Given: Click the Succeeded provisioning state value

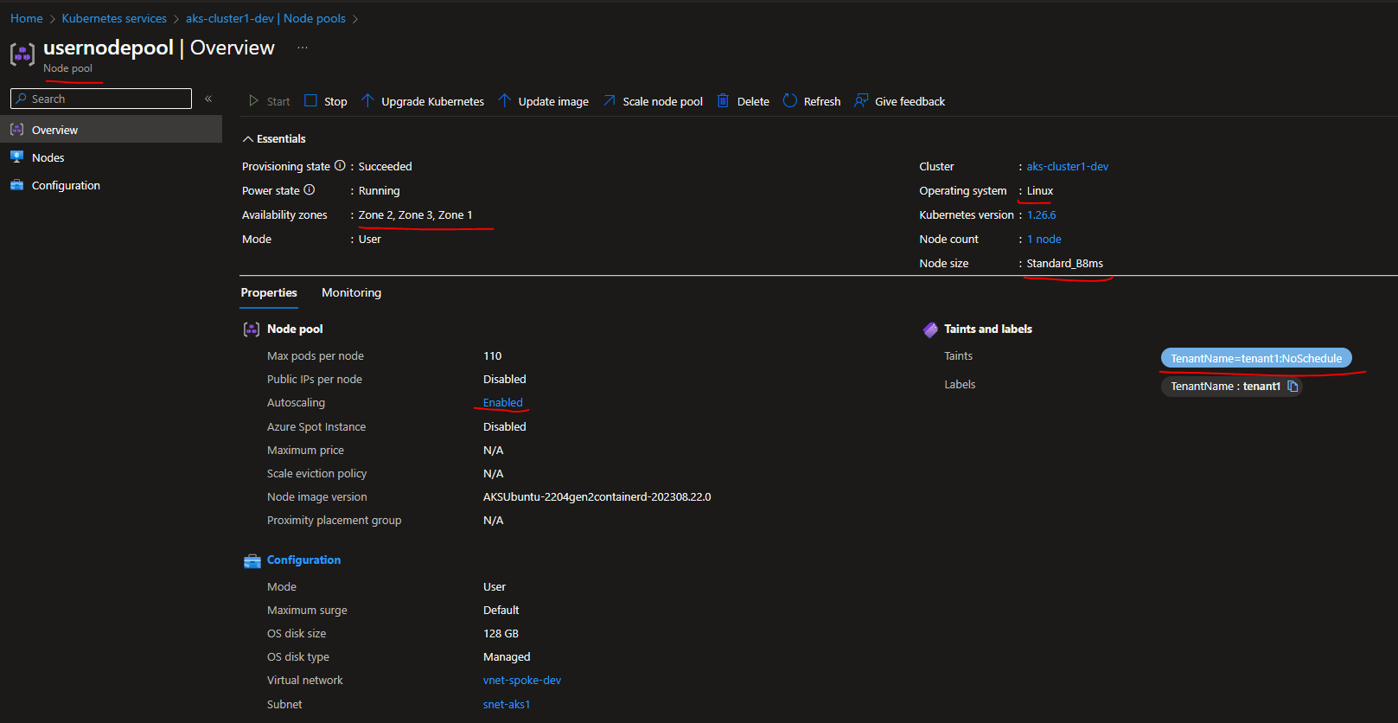Looking at the screenshot, I should click(x=385, y=166).
